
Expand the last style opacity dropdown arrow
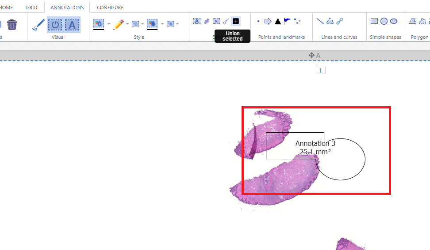pos(177,24)
